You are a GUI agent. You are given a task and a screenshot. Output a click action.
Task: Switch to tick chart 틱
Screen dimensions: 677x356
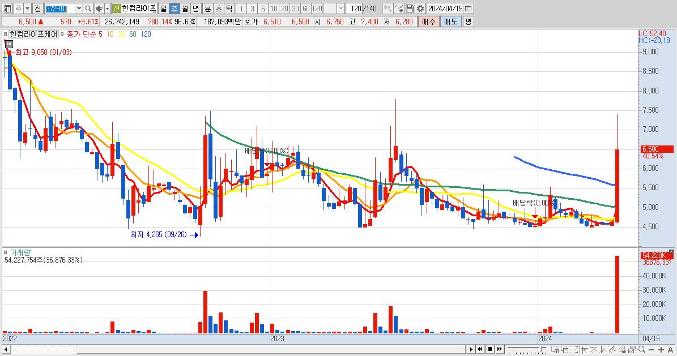click(x=229, y=8)
